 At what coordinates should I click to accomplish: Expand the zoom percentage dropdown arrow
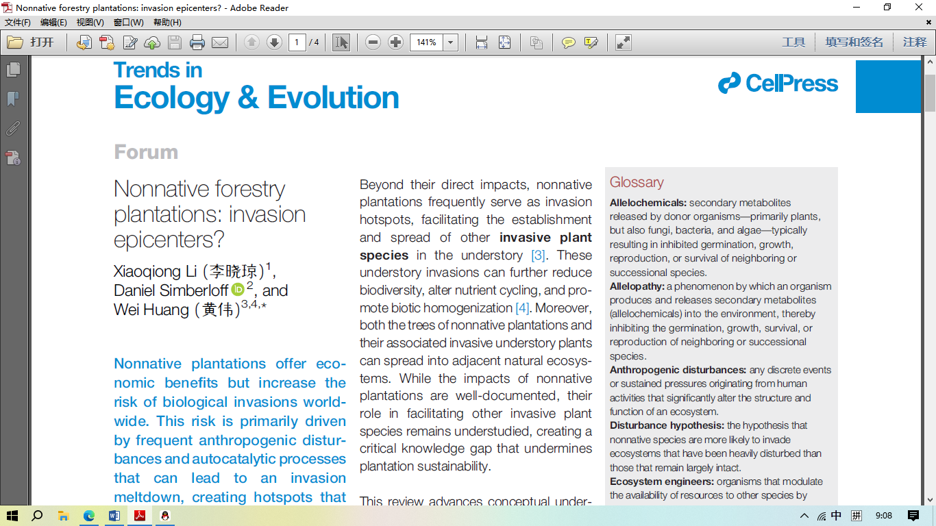[450, 42]
